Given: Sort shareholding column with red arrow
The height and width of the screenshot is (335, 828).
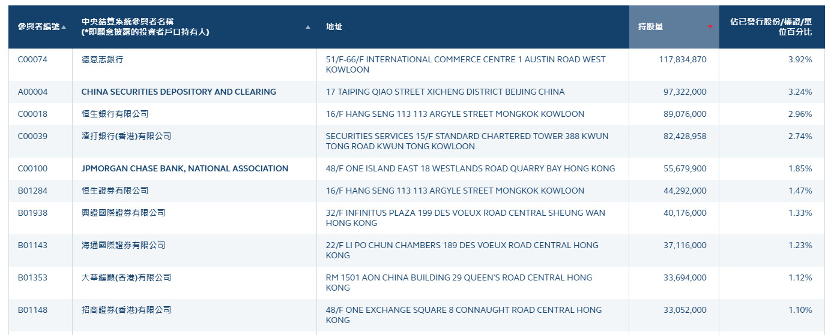Looking at the screenshot, I should click(x=710, y=27).
